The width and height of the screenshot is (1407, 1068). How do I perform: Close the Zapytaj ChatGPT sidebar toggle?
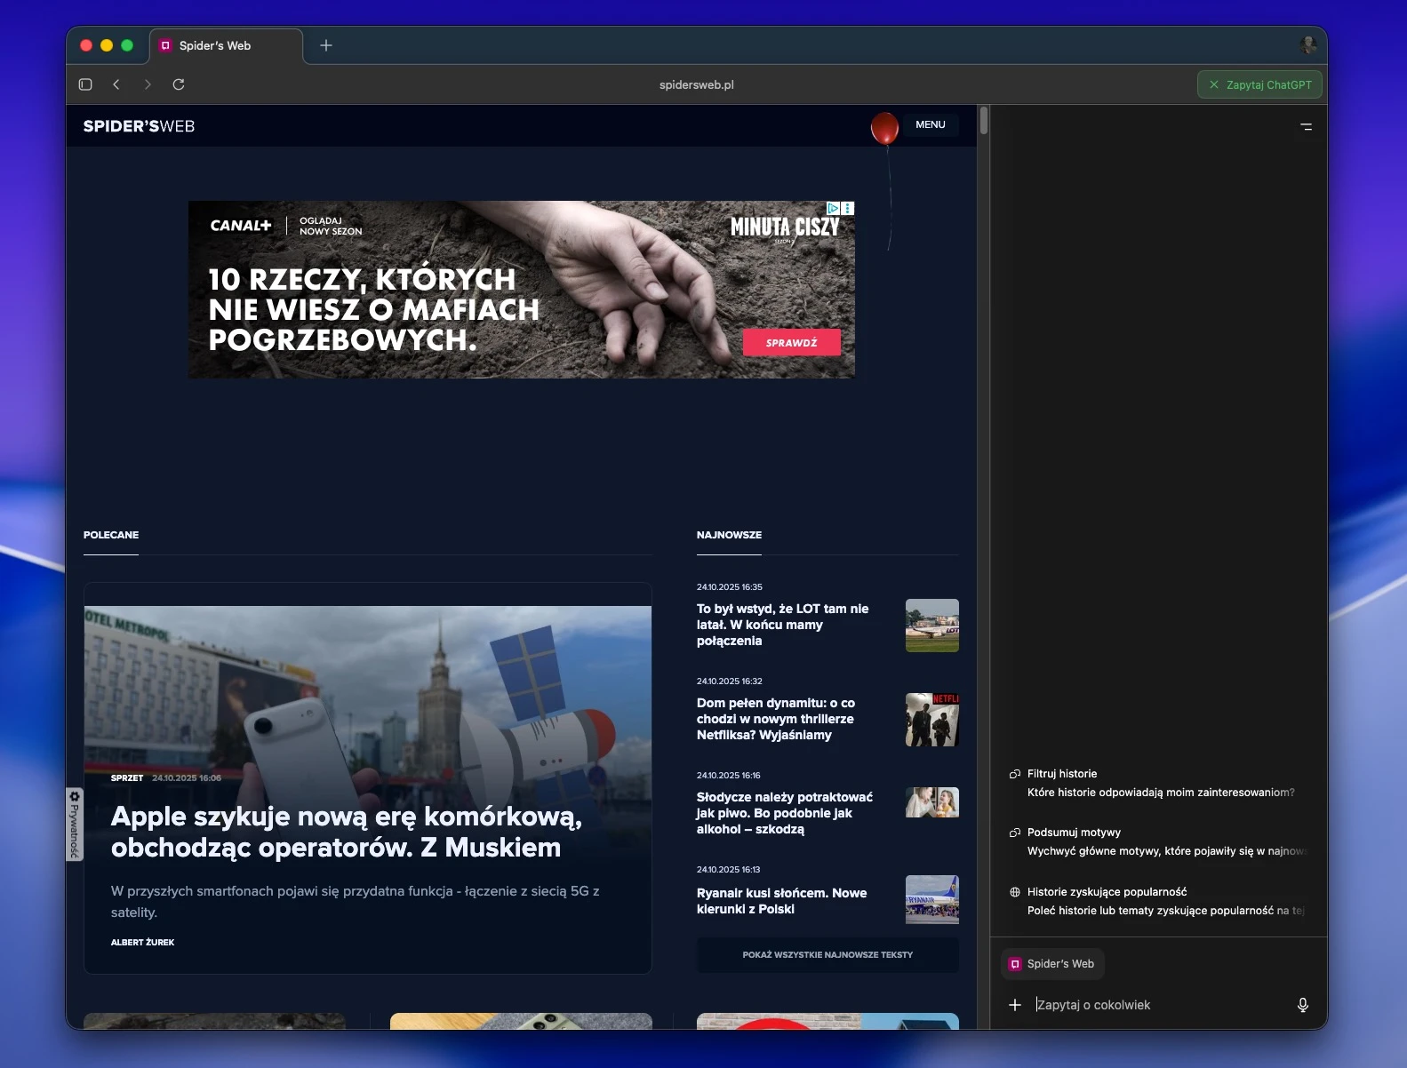pos(1259,84)
